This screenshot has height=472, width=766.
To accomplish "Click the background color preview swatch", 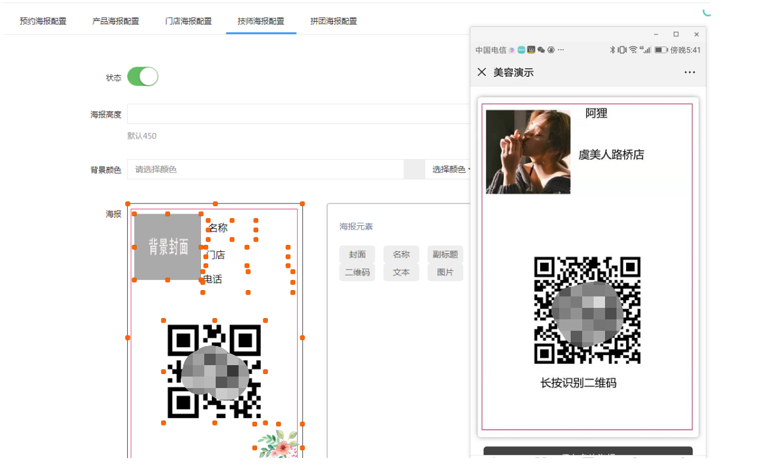I will [414, 169].
